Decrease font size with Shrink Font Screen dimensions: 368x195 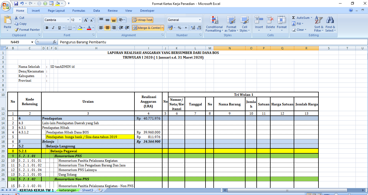(x=92, y=20)
